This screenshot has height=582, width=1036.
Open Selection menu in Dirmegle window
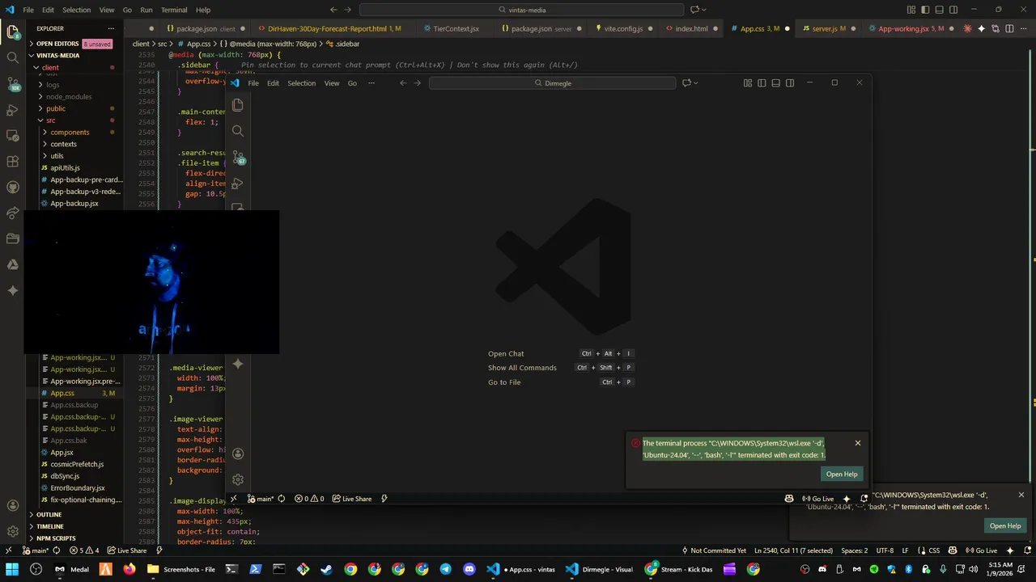click(x=301, y=83)
